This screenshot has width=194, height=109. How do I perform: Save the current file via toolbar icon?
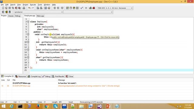pyautogui.click(x=10, y=8)
